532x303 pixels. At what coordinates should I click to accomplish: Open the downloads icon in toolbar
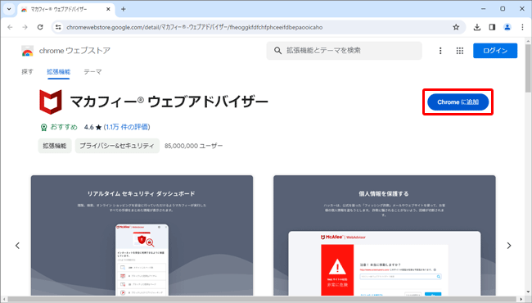(x=477, y=27)
